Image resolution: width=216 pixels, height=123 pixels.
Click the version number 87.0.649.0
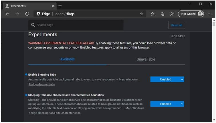coord(178,36)
